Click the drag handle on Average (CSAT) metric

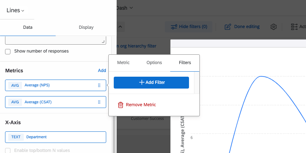pyautogui.click(x=99, y=102)
